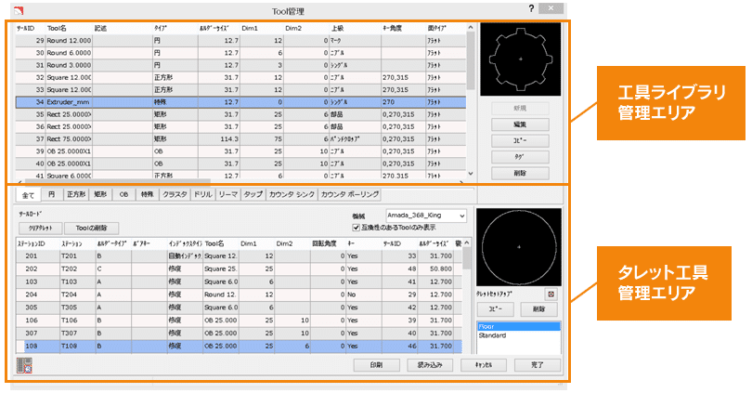The image size is (752, 393).
Task: Select the Extruder_mm tool row
Action: (240, 102)
